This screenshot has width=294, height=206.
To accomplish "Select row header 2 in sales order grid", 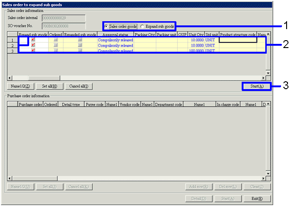I will pyautogui.click(x=13, y=46).
